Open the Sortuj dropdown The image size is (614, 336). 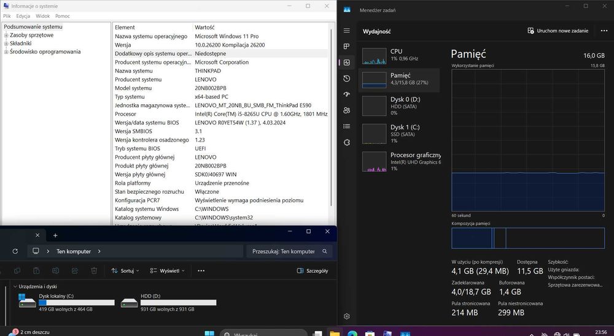[x=125, y=270]
